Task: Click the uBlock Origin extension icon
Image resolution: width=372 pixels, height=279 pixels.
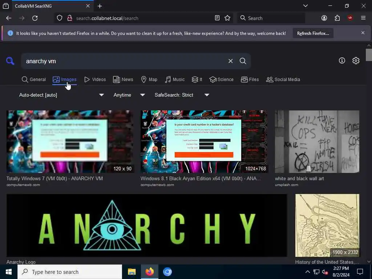Action: tap(350, 18)
